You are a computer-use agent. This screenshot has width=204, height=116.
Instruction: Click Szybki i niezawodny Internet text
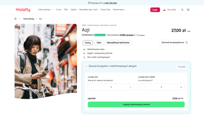[x=100, y=53]
